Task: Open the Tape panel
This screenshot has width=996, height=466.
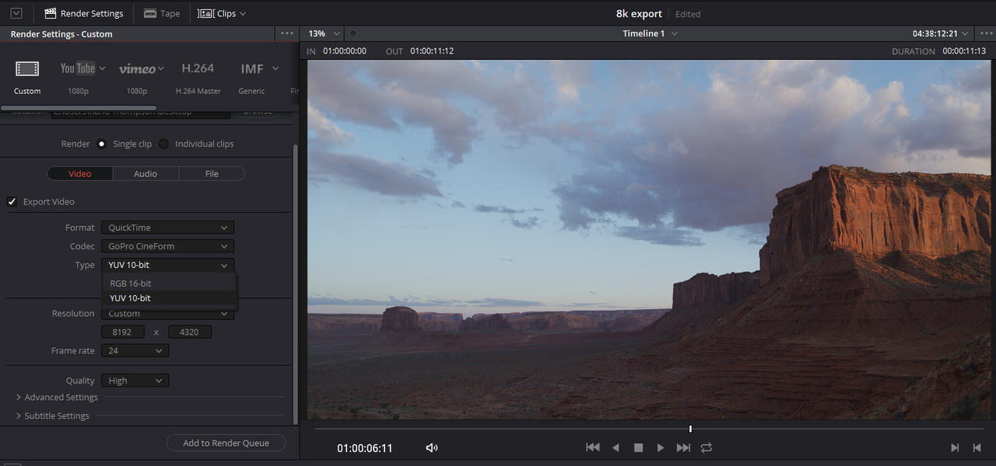Action: [x=162, y=13]
